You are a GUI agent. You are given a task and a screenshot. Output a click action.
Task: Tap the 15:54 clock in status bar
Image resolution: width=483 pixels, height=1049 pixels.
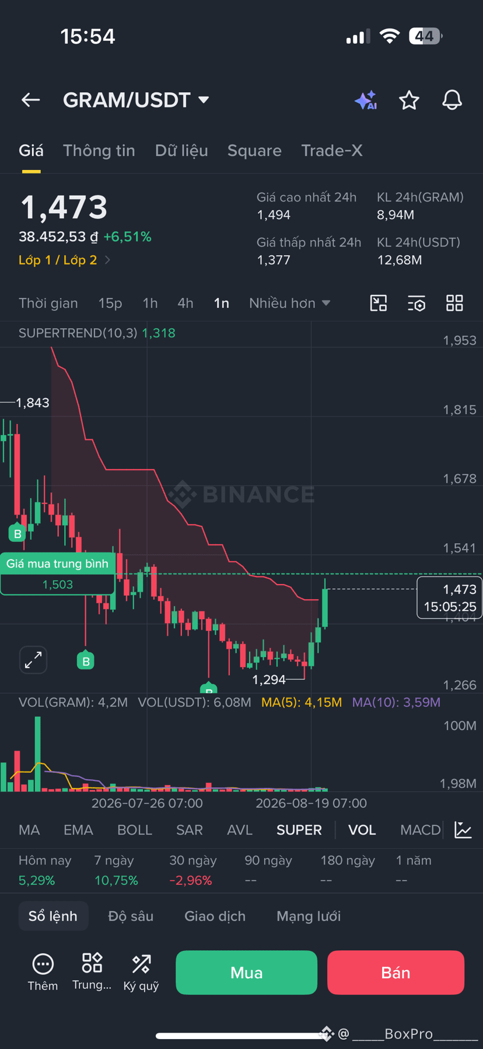88,36
